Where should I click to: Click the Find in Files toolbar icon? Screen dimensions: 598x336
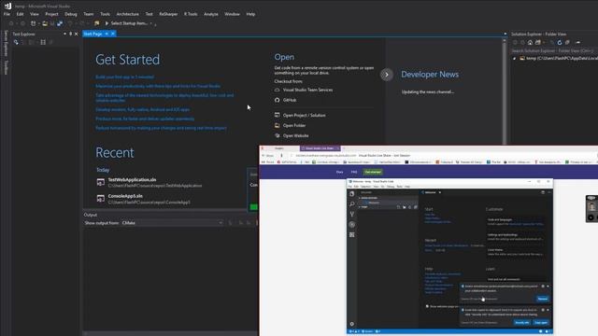point(96,23)
